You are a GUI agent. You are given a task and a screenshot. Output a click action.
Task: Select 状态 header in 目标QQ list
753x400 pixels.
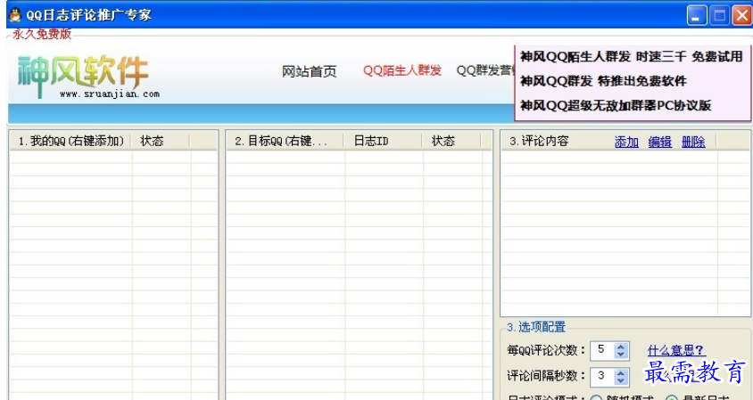452,141
